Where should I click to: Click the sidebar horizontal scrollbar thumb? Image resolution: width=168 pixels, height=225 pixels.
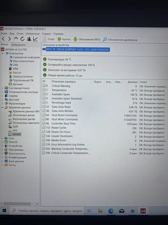click(17, 204)
